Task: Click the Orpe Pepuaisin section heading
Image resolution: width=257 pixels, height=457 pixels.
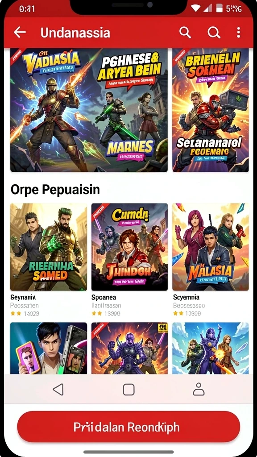Action: pyautogui.click(x=55, y=190)
